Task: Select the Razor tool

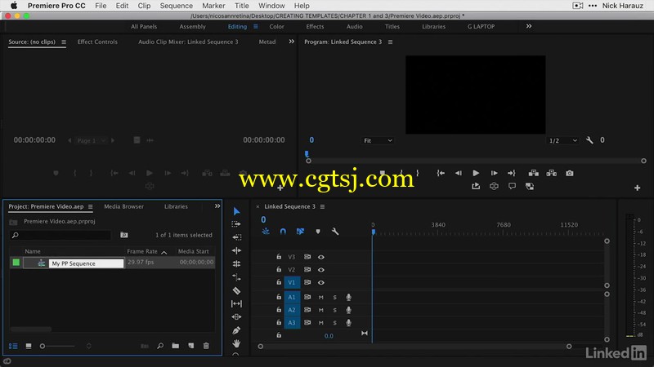Action: pos(236,290)
